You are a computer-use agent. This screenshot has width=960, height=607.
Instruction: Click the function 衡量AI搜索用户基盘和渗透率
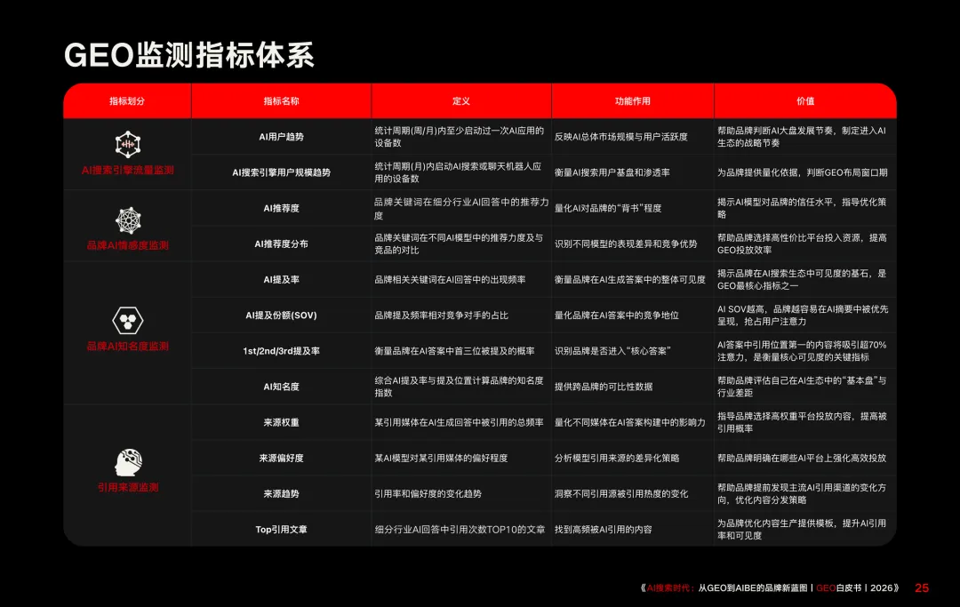point(612,172)
